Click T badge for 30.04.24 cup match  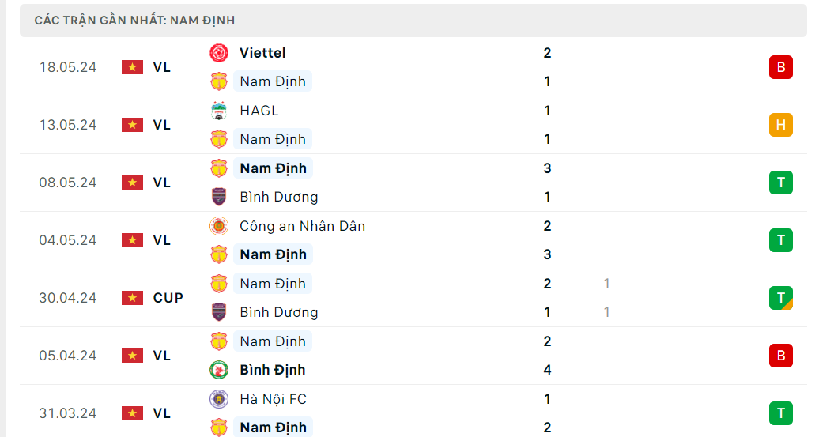click(x=780, y=298)
